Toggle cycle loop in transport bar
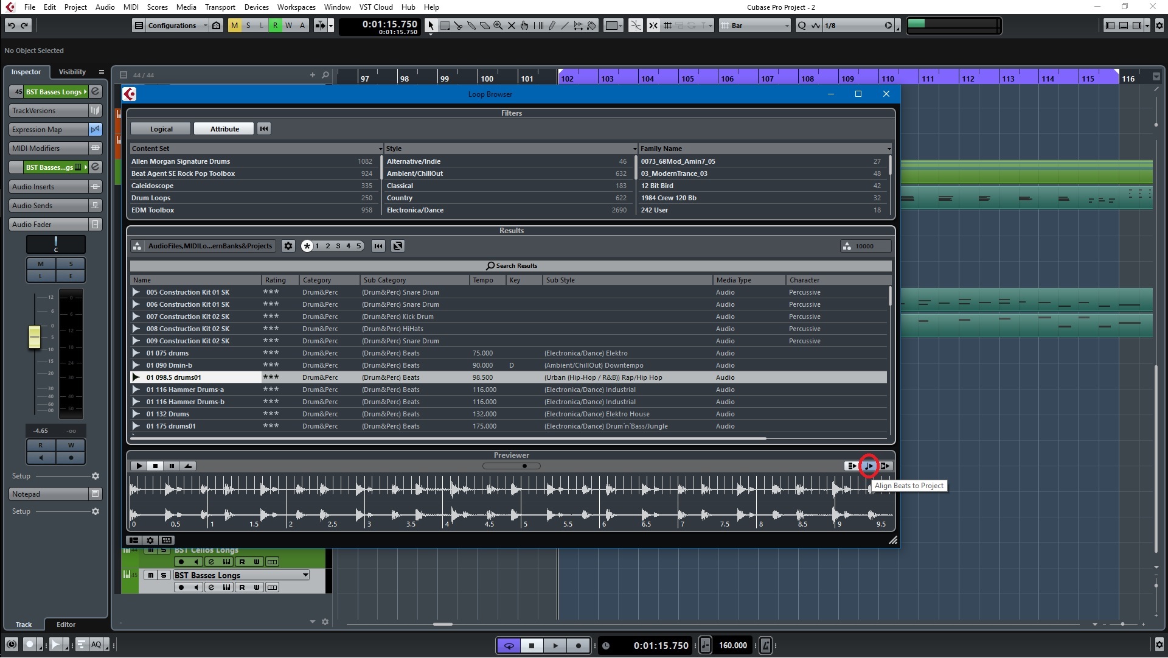 click(509, 646)
